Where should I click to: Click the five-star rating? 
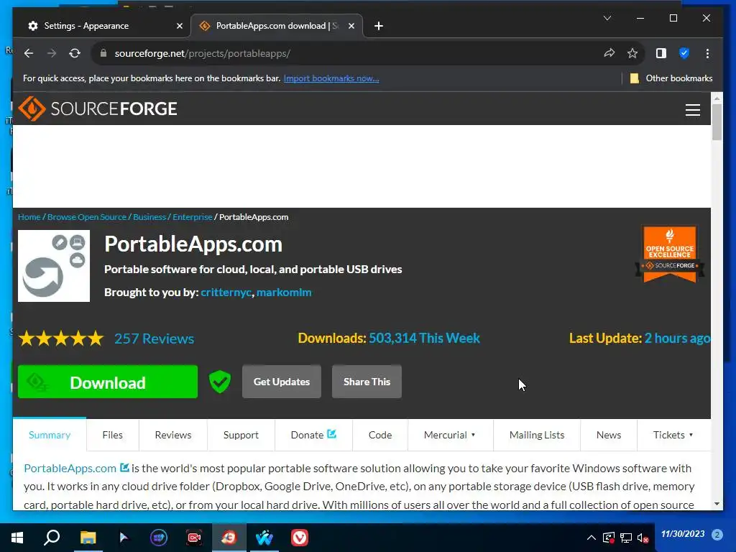61,339
